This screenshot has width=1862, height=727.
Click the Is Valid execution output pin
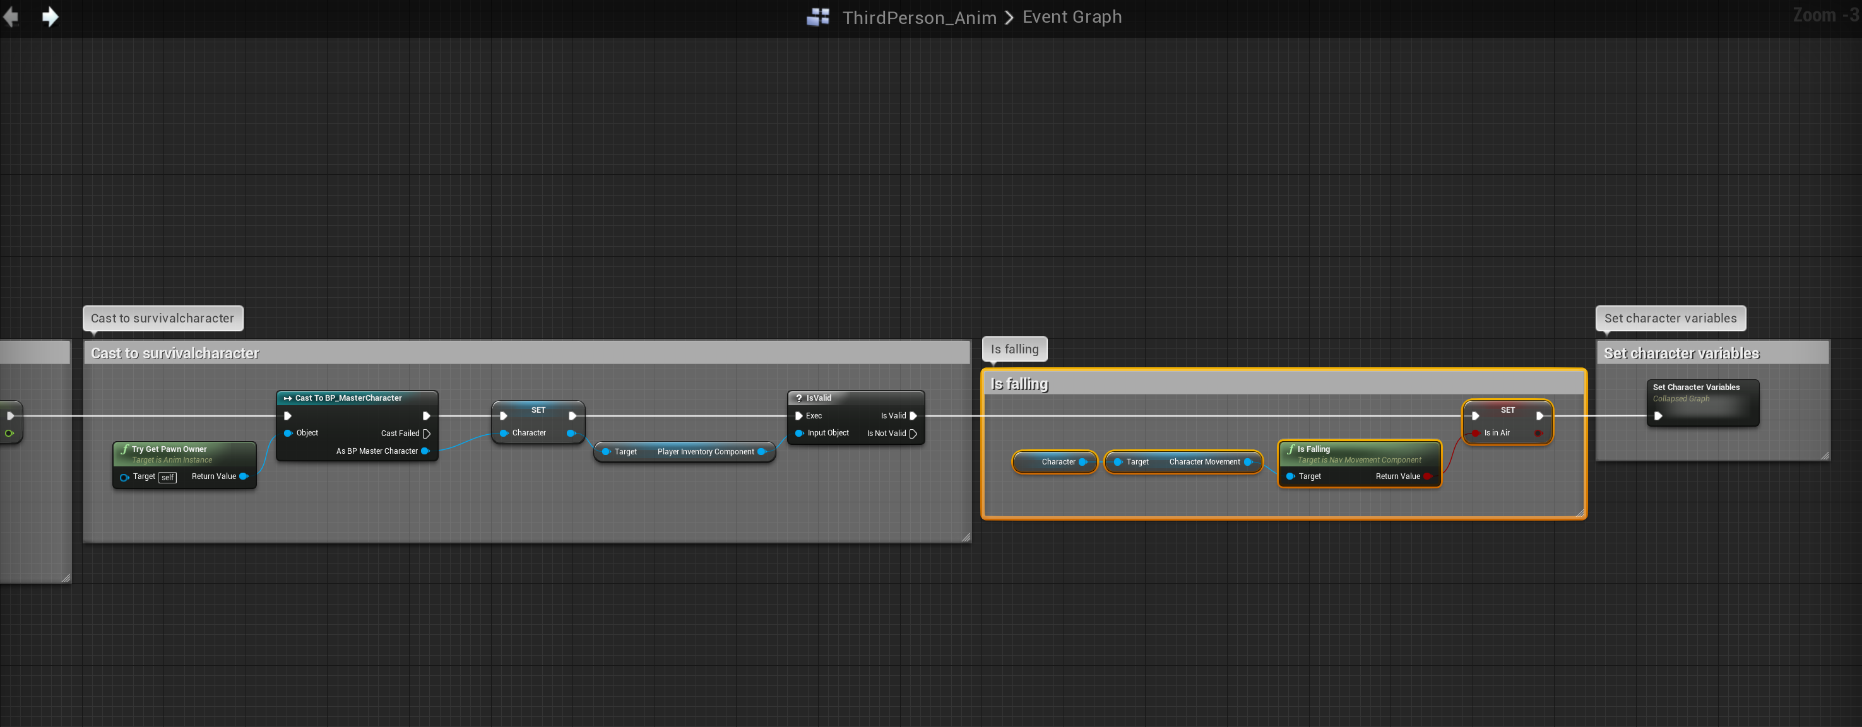click(x=913, y=415)
